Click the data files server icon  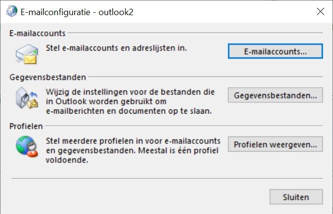click(27, 97)
